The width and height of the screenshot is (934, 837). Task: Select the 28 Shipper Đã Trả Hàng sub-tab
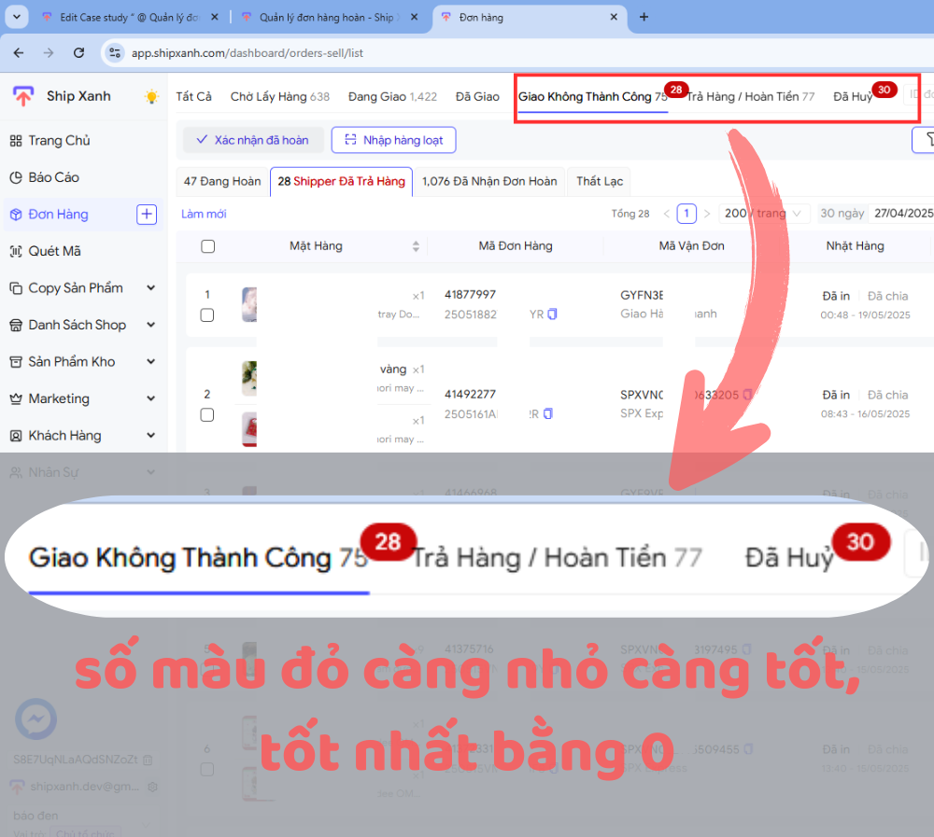click(x=341, y=182)
